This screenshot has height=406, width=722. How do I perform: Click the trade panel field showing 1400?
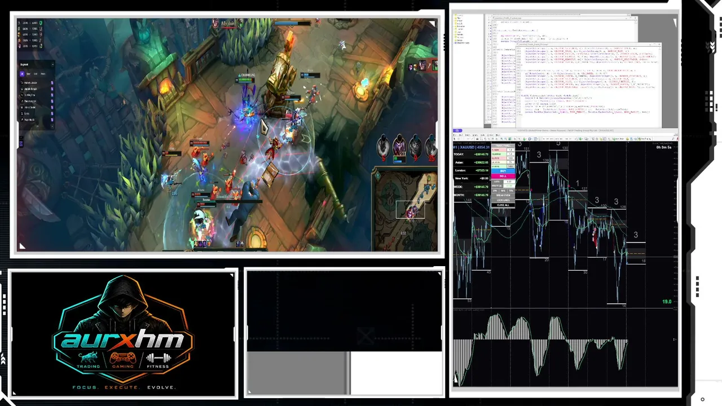coord(510,166)
